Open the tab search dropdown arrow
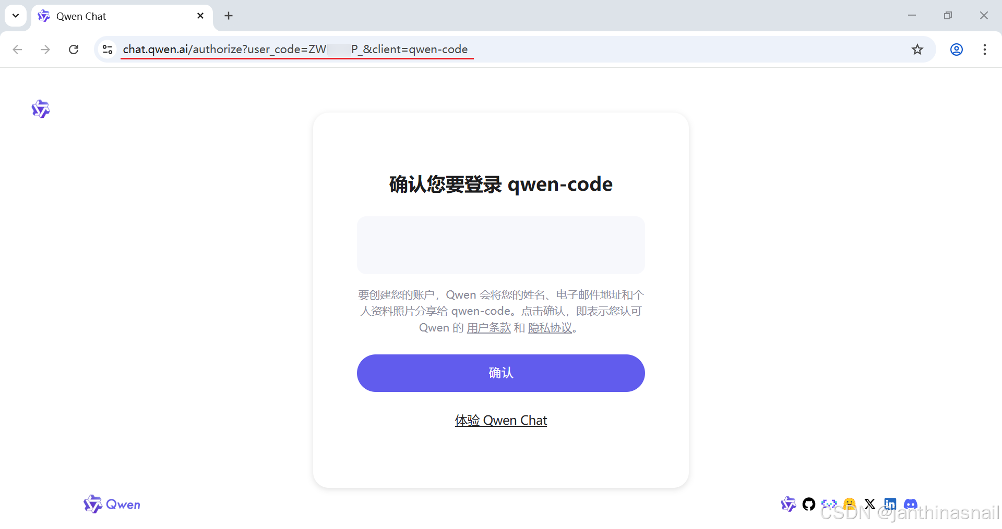Image resolution: width=1002 pixels, height=529 pixels. point(16,16)
